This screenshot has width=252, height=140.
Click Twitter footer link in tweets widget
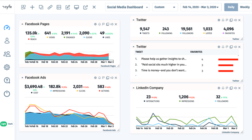coord(236,81)
